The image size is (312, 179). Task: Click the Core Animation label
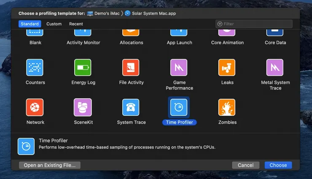pyautogui.click(x=227, y=43)
